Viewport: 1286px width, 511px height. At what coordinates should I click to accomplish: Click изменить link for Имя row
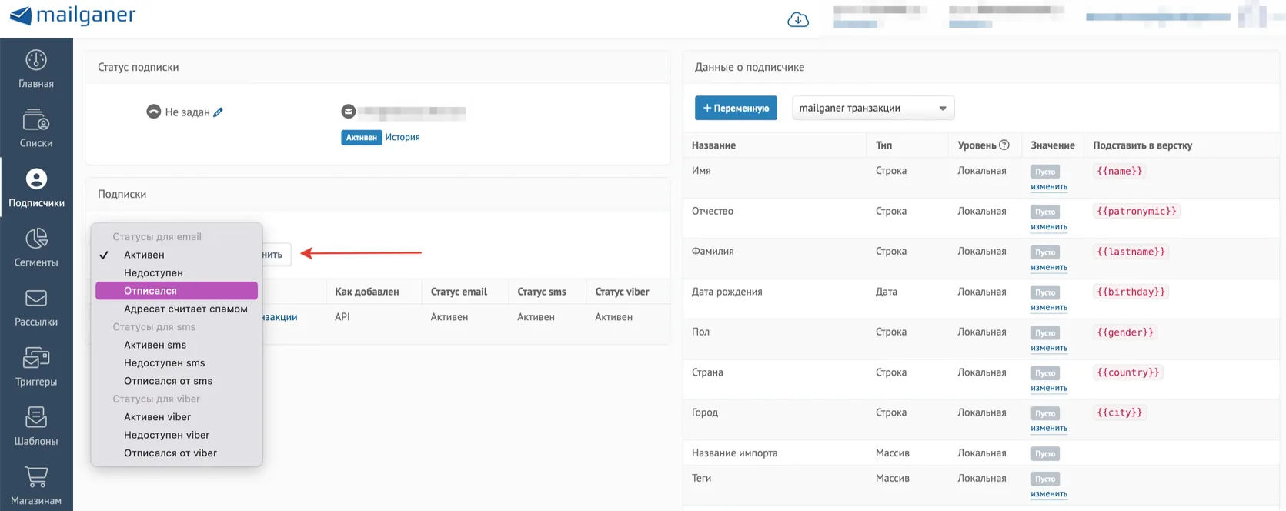(x=1049, y=187)
